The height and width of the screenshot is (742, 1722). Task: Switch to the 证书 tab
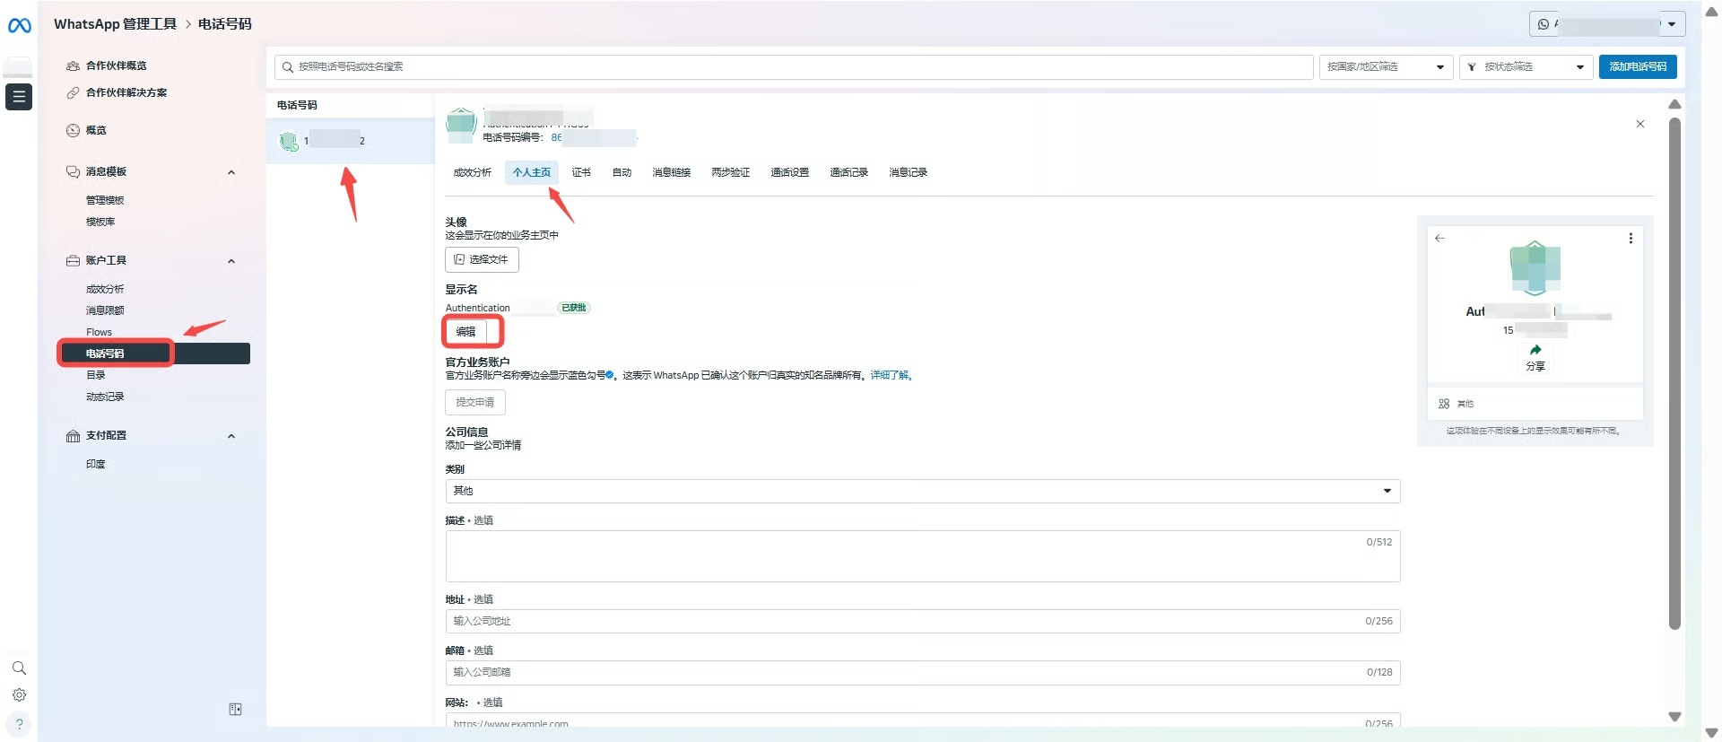581,172
